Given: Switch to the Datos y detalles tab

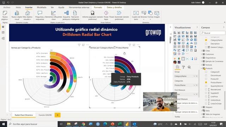Looking at the screenshot, I should (x=114, y=7).
